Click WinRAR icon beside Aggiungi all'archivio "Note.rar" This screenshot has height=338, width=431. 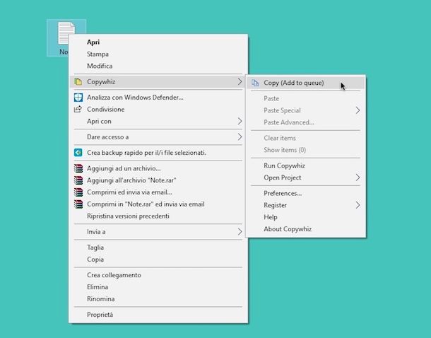pyautogui.click(x=78, y=180)
